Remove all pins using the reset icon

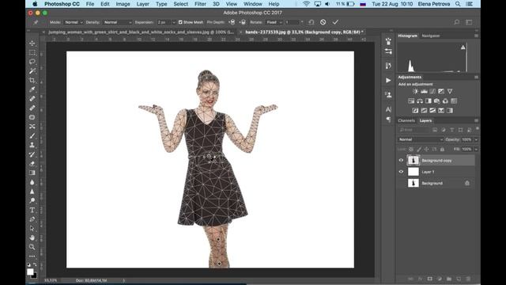tap(311, 22)
